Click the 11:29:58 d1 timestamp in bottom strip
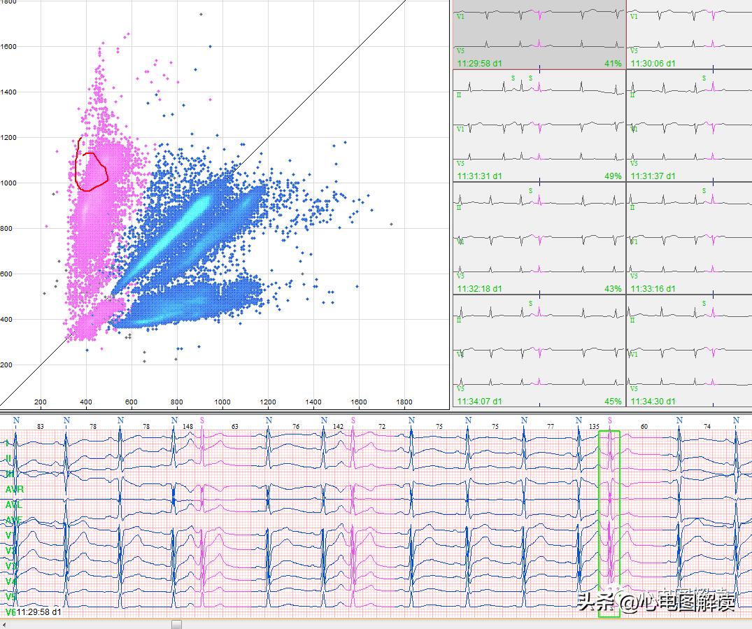This screenshot has height=629, width=752. [x=38, y=612]
